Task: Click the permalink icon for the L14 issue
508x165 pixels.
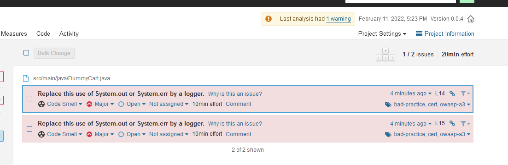Action: pos(452,93)
